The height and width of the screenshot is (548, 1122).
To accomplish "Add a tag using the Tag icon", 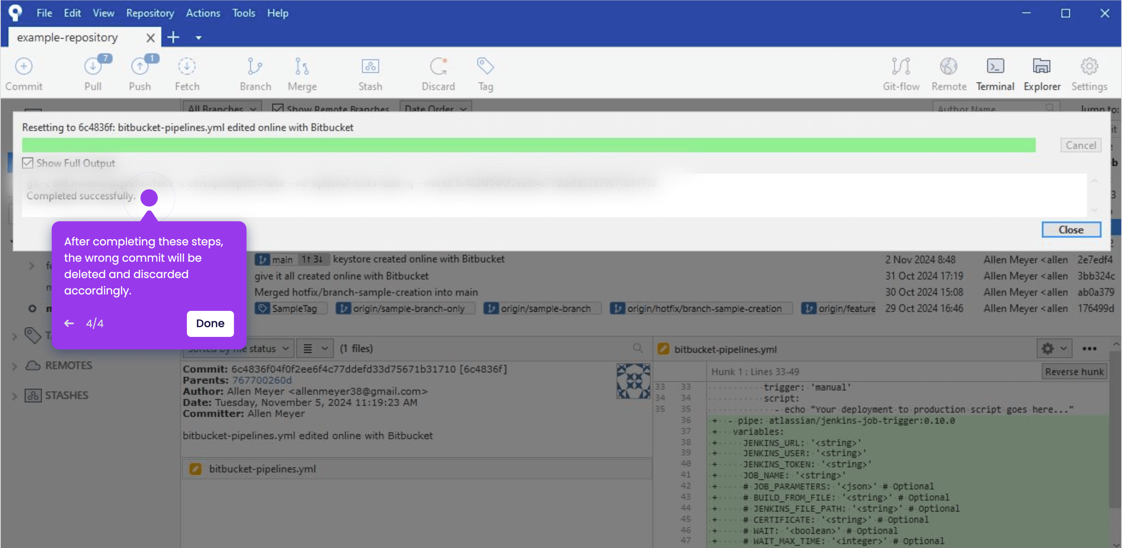I will point(485,66).
